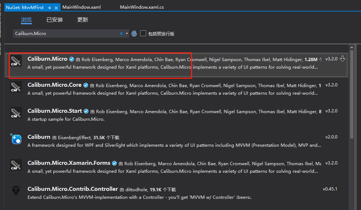Click v3.2.0 version on Caliburn.Micro.Start row

click(331, 111)
